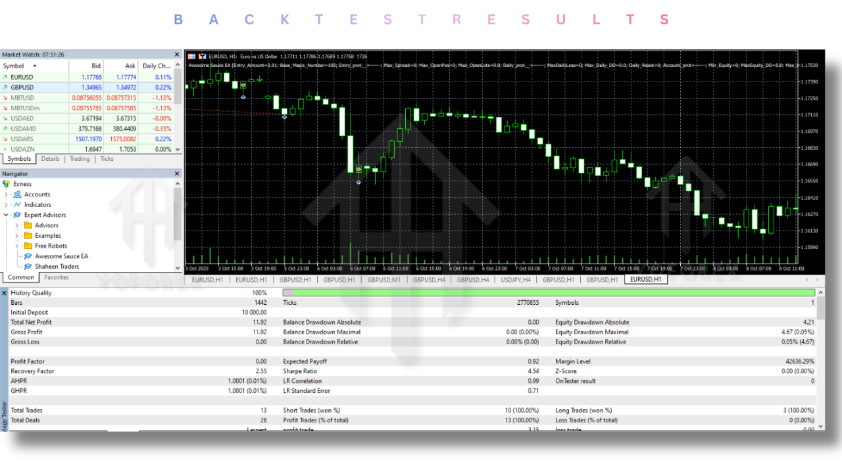Close the Navigator panel
Image resolution: width=842 pixels, height=473 pixels.
pos(176,173)
